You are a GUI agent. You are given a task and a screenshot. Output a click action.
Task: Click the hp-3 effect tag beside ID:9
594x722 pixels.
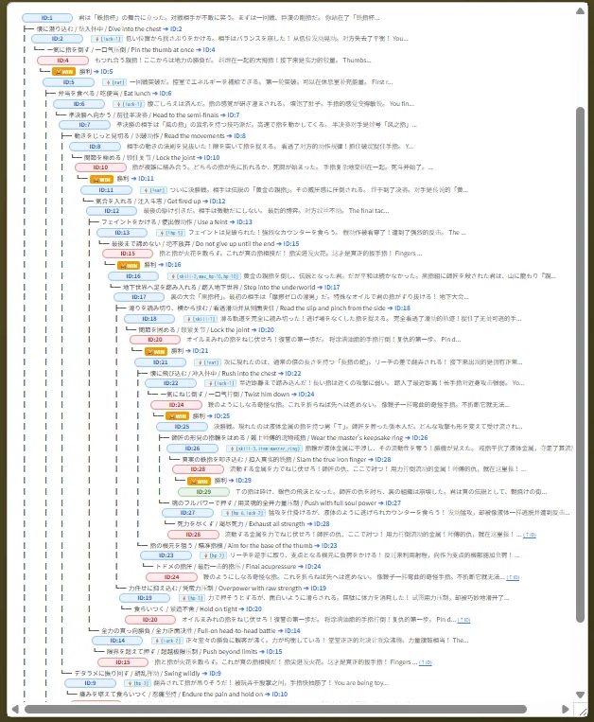[x=136, y=683]
